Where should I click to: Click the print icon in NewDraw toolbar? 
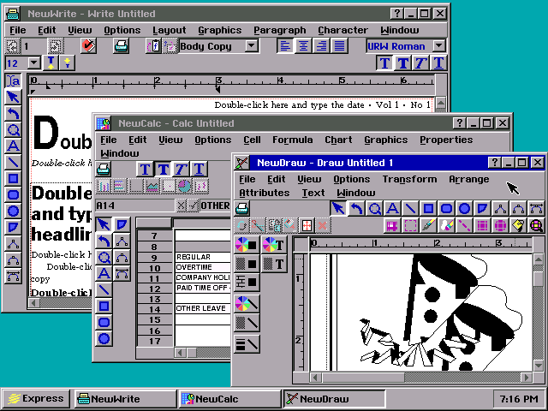(x=241, y=209)
